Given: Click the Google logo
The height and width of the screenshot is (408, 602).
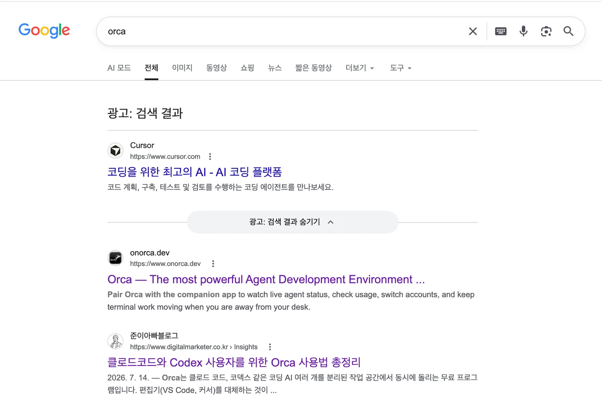Looking at the screenshot, I should pyautogui.click(x=44, y=30).
